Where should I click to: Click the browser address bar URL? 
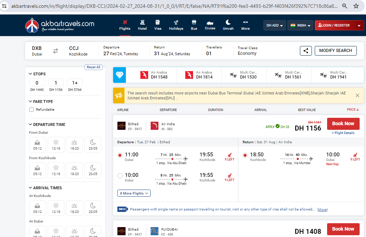point(174,6)
